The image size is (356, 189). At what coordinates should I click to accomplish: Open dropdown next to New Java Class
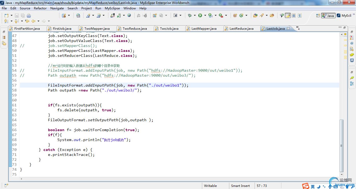[246, 15]
